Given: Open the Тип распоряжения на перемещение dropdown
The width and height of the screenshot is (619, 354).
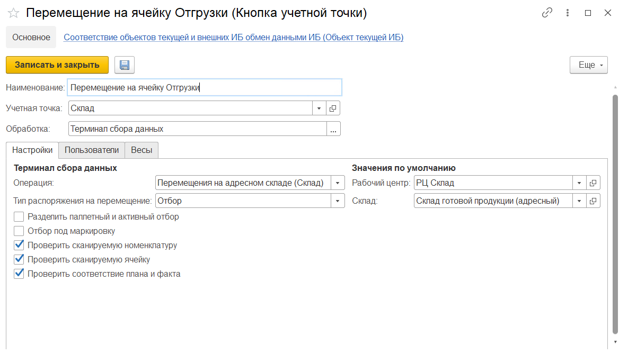Looking at the screenshot, I should pyautogui.click(x=338, y=201).
